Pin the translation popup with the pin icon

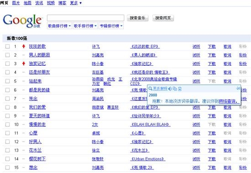(238, 88)
